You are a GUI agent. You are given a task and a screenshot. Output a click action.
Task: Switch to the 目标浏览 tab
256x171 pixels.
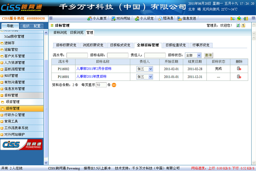point(60,33)
